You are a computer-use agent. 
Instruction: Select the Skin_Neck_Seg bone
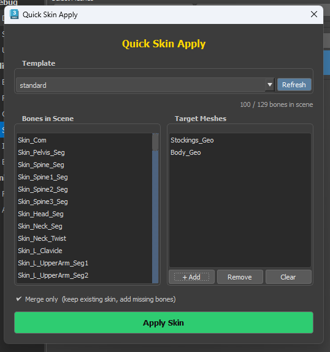(x=85, y=226)
